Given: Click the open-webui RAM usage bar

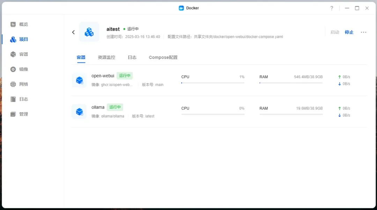Looking at the screenshot, I should (291, 83).
